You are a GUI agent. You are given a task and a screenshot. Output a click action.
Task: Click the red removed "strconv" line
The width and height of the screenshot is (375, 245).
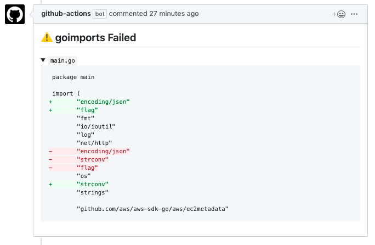(93, 159)
